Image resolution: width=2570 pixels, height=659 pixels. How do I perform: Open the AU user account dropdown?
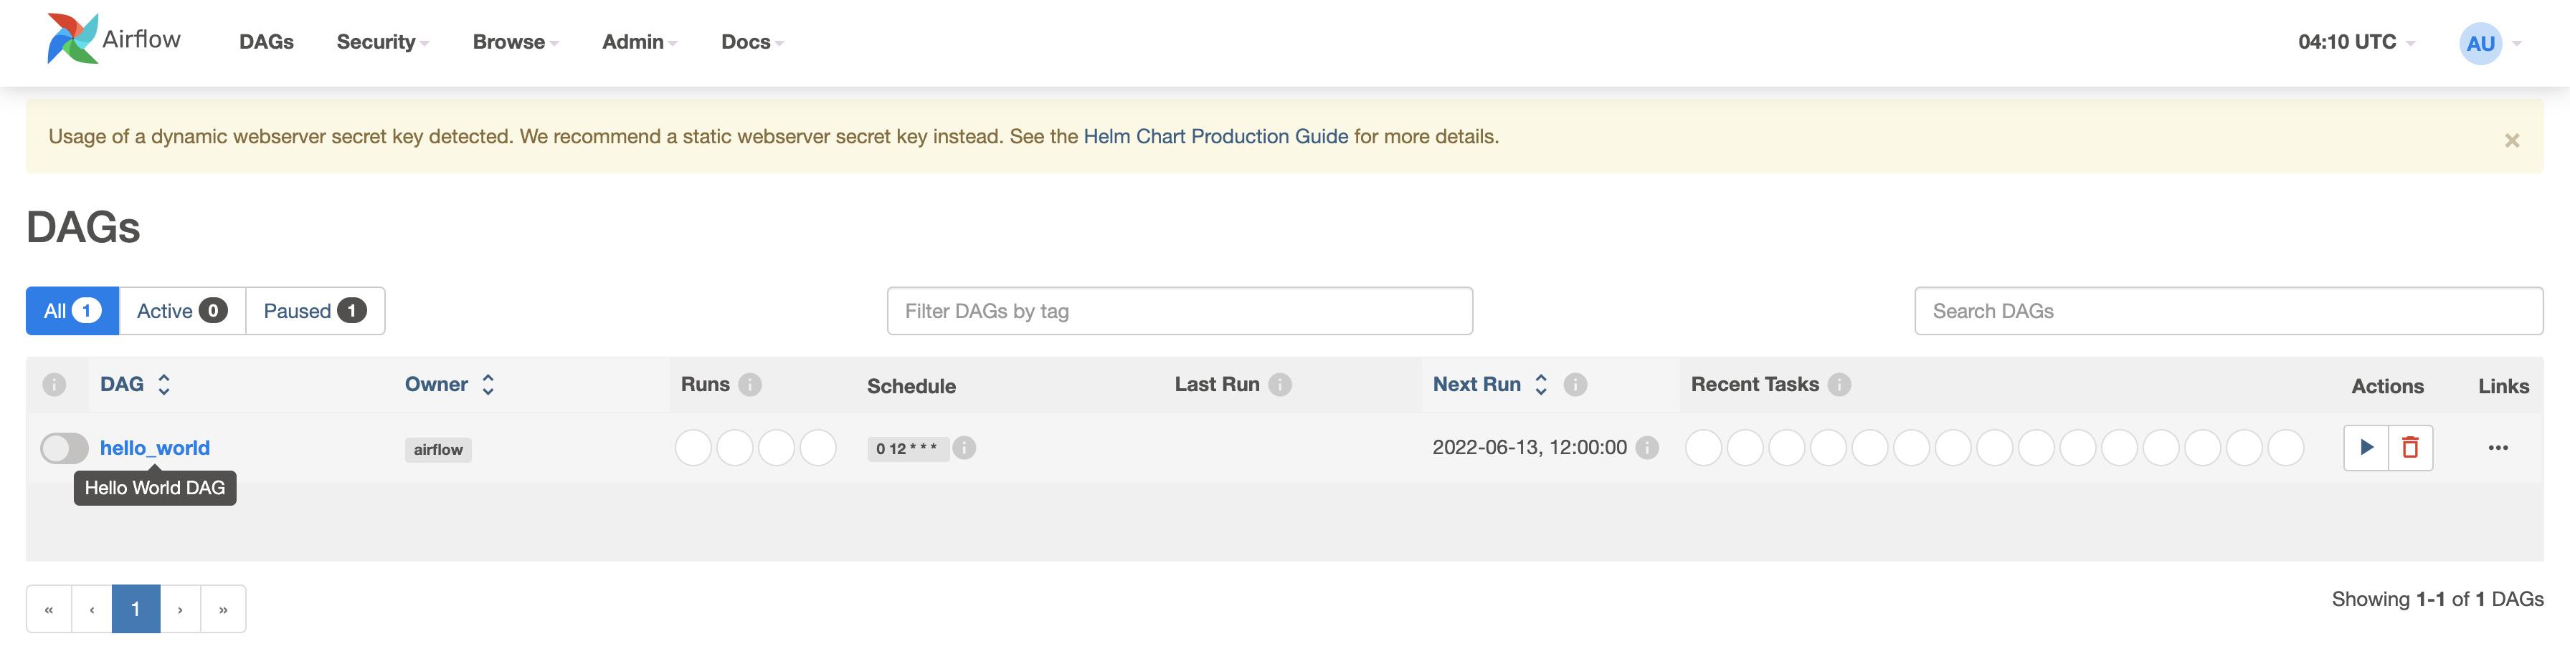coord(2488,43)
